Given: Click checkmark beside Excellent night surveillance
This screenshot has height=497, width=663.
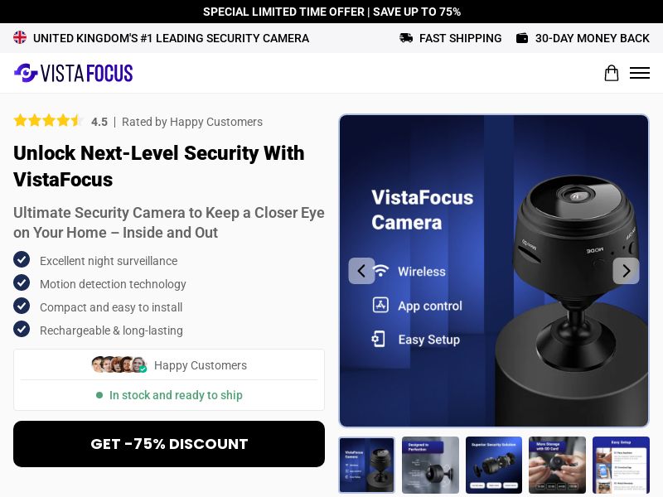Looking at the screenshot, I should pyautogui.click(x=22, y=259).
